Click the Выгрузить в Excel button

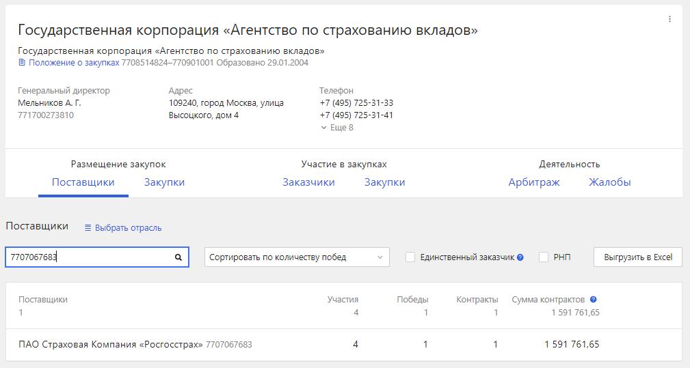pyautogui.click(x=638, y=257)
